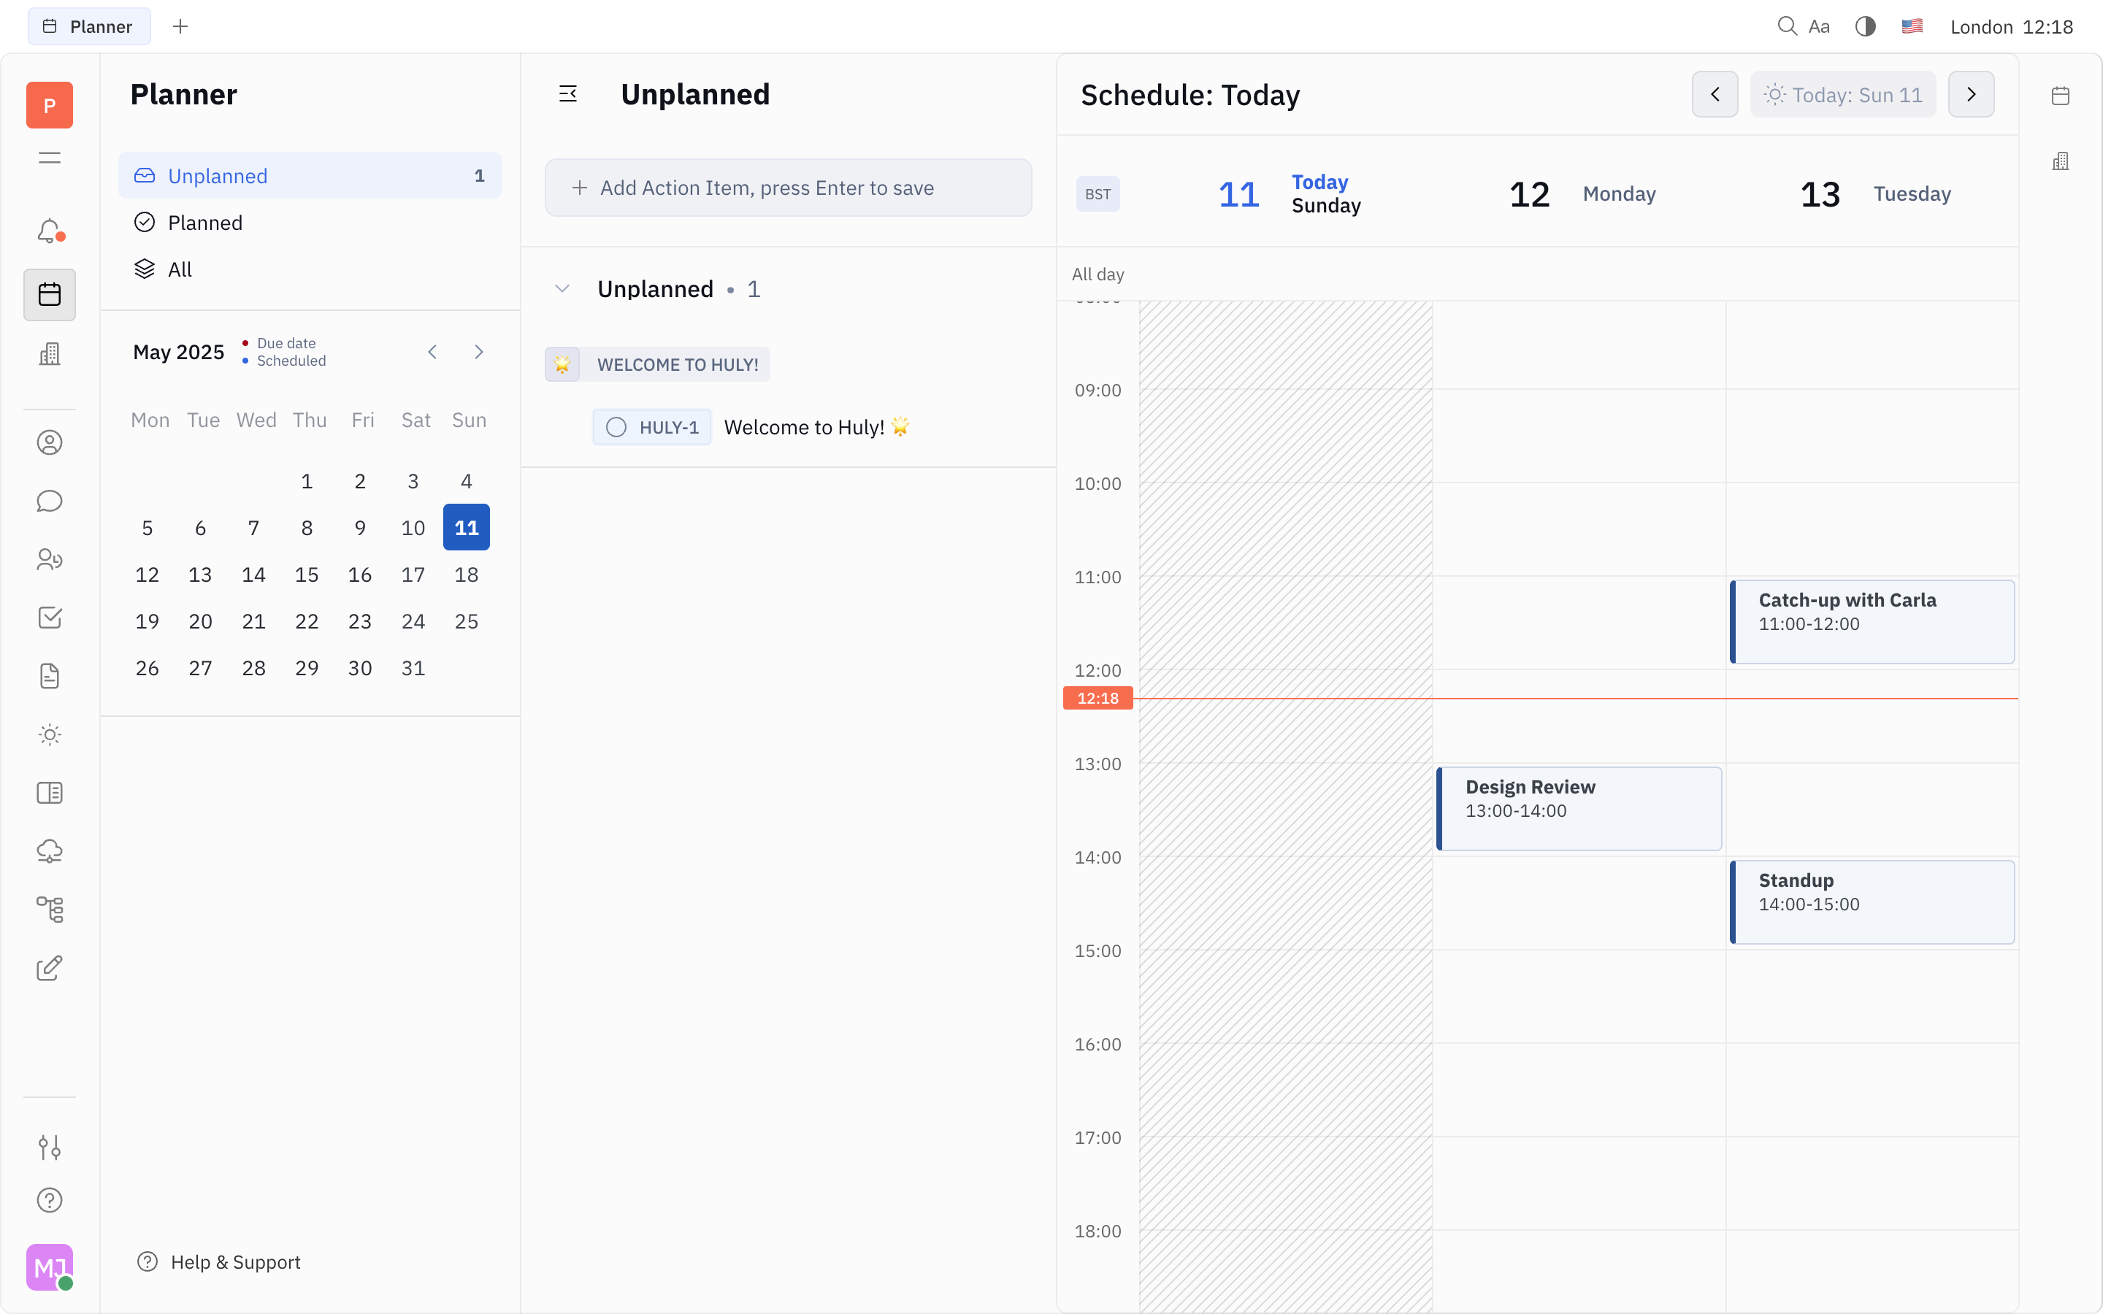Open the Planner tab in the top bar
This screenshot has width=2103, height=1314.
point(88,26)
